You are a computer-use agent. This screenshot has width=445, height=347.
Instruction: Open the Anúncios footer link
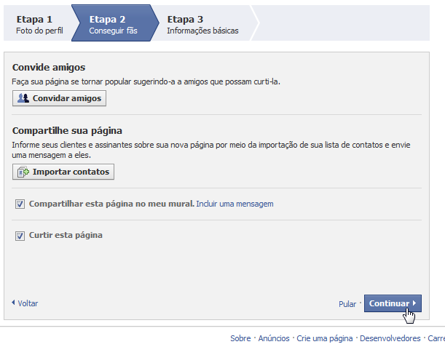tap(274, 338)
